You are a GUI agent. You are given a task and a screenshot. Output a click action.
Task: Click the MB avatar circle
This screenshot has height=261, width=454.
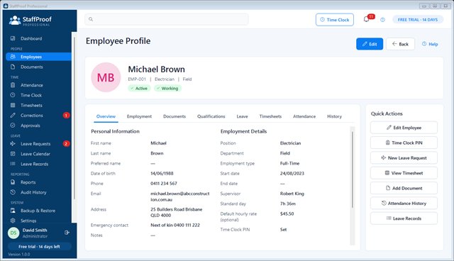point(106,77)
